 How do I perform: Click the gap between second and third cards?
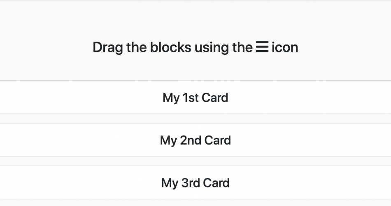195,161
